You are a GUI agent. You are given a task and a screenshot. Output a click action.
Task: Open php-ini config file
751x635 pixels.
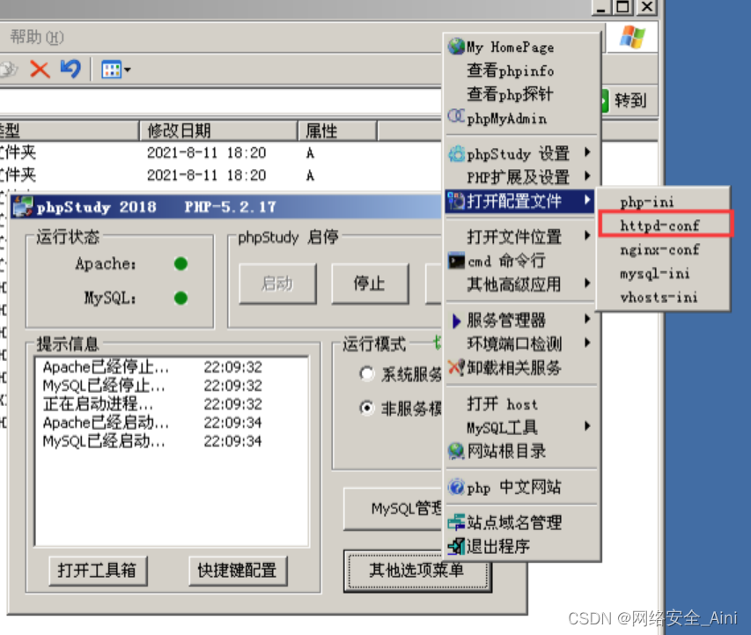[x=663, y=202]
